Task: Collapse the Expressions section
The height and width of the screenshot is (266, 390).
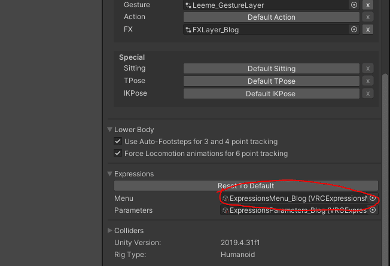Action: pos(109,174)
